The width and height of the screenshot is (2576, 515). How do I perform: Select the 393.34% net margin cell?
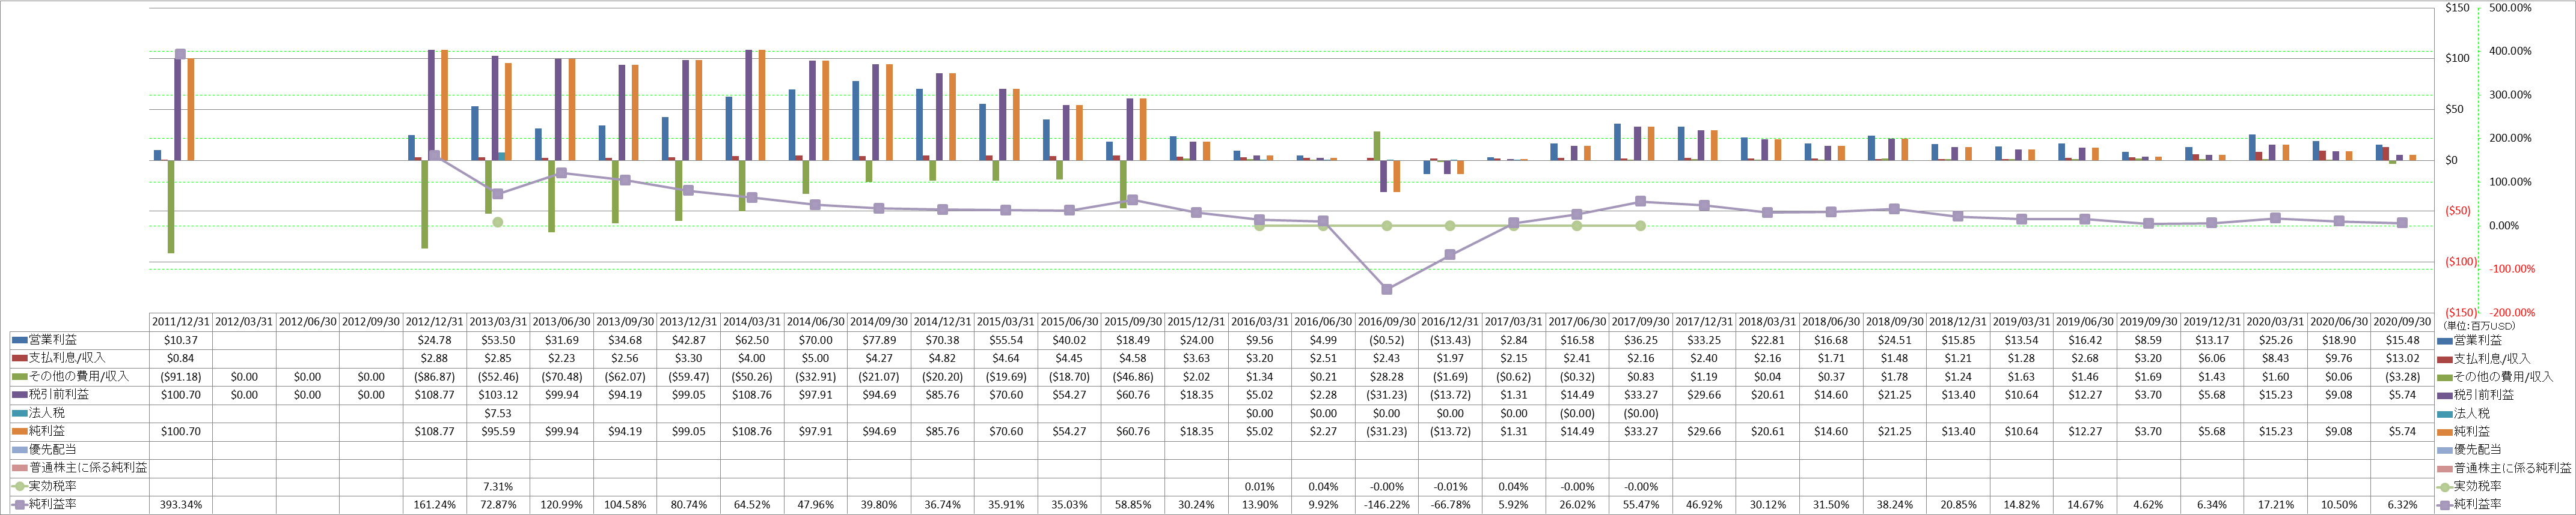[181, 504]
